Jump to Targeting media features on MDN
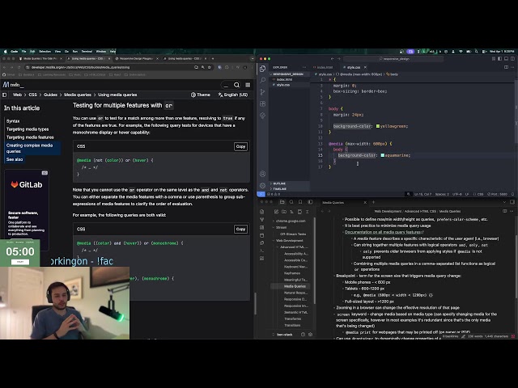 pyautogui.click(x=30, y=137)
